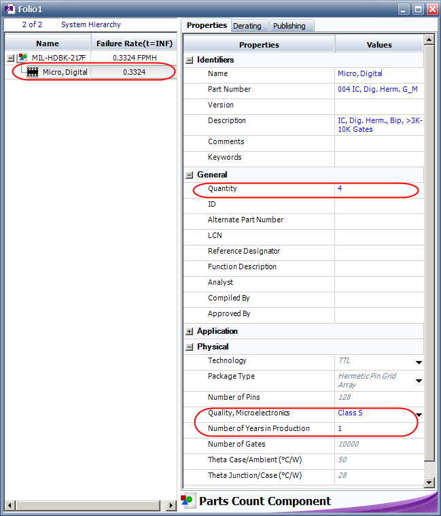This screenshot has width=441, height=516.
Task: Collapse the MIL-HDBK-217F tree node
Action: 10,58
